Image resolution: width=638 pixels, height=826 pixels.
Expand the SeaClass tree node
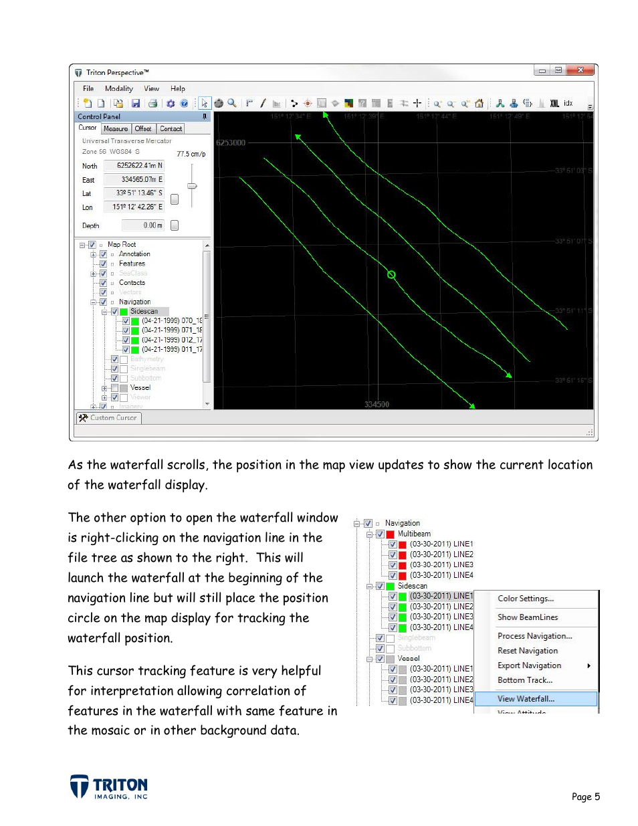pyautogui.click(x=94, y=274)
